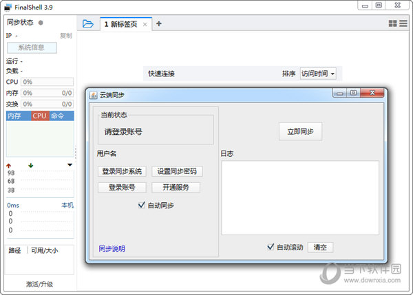Screen dimensions: 413x295
Task: Click the 云端同步 dialog Java icon
Action: pos(93,95)
